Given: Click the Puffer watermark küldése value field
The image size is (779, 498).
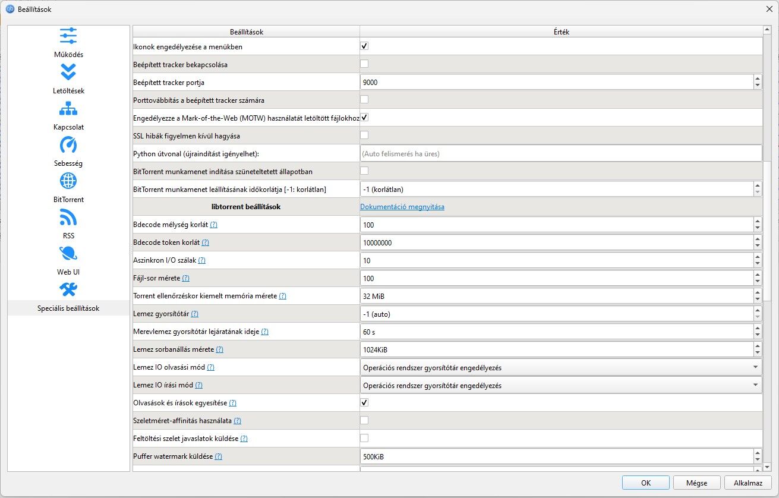Looking at the screenshot, I should tap(556, 456).
